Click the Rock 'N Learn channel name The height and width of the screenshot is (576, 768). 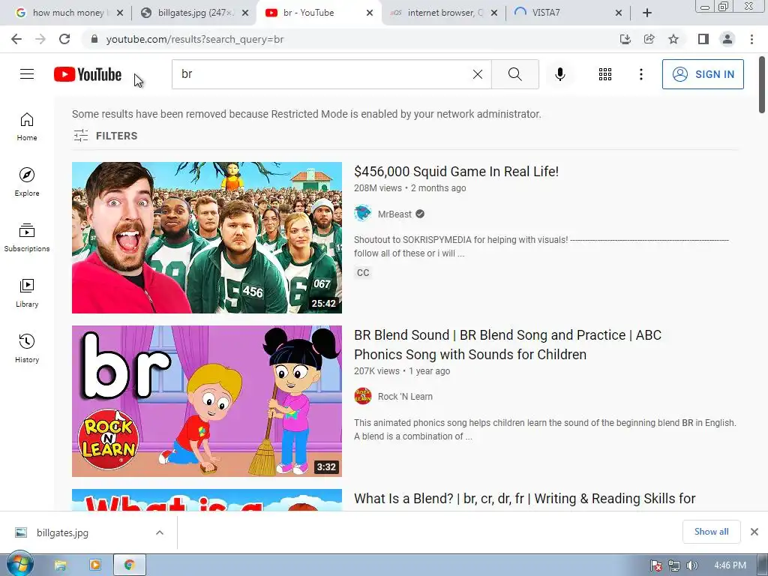tap(405, 396)
